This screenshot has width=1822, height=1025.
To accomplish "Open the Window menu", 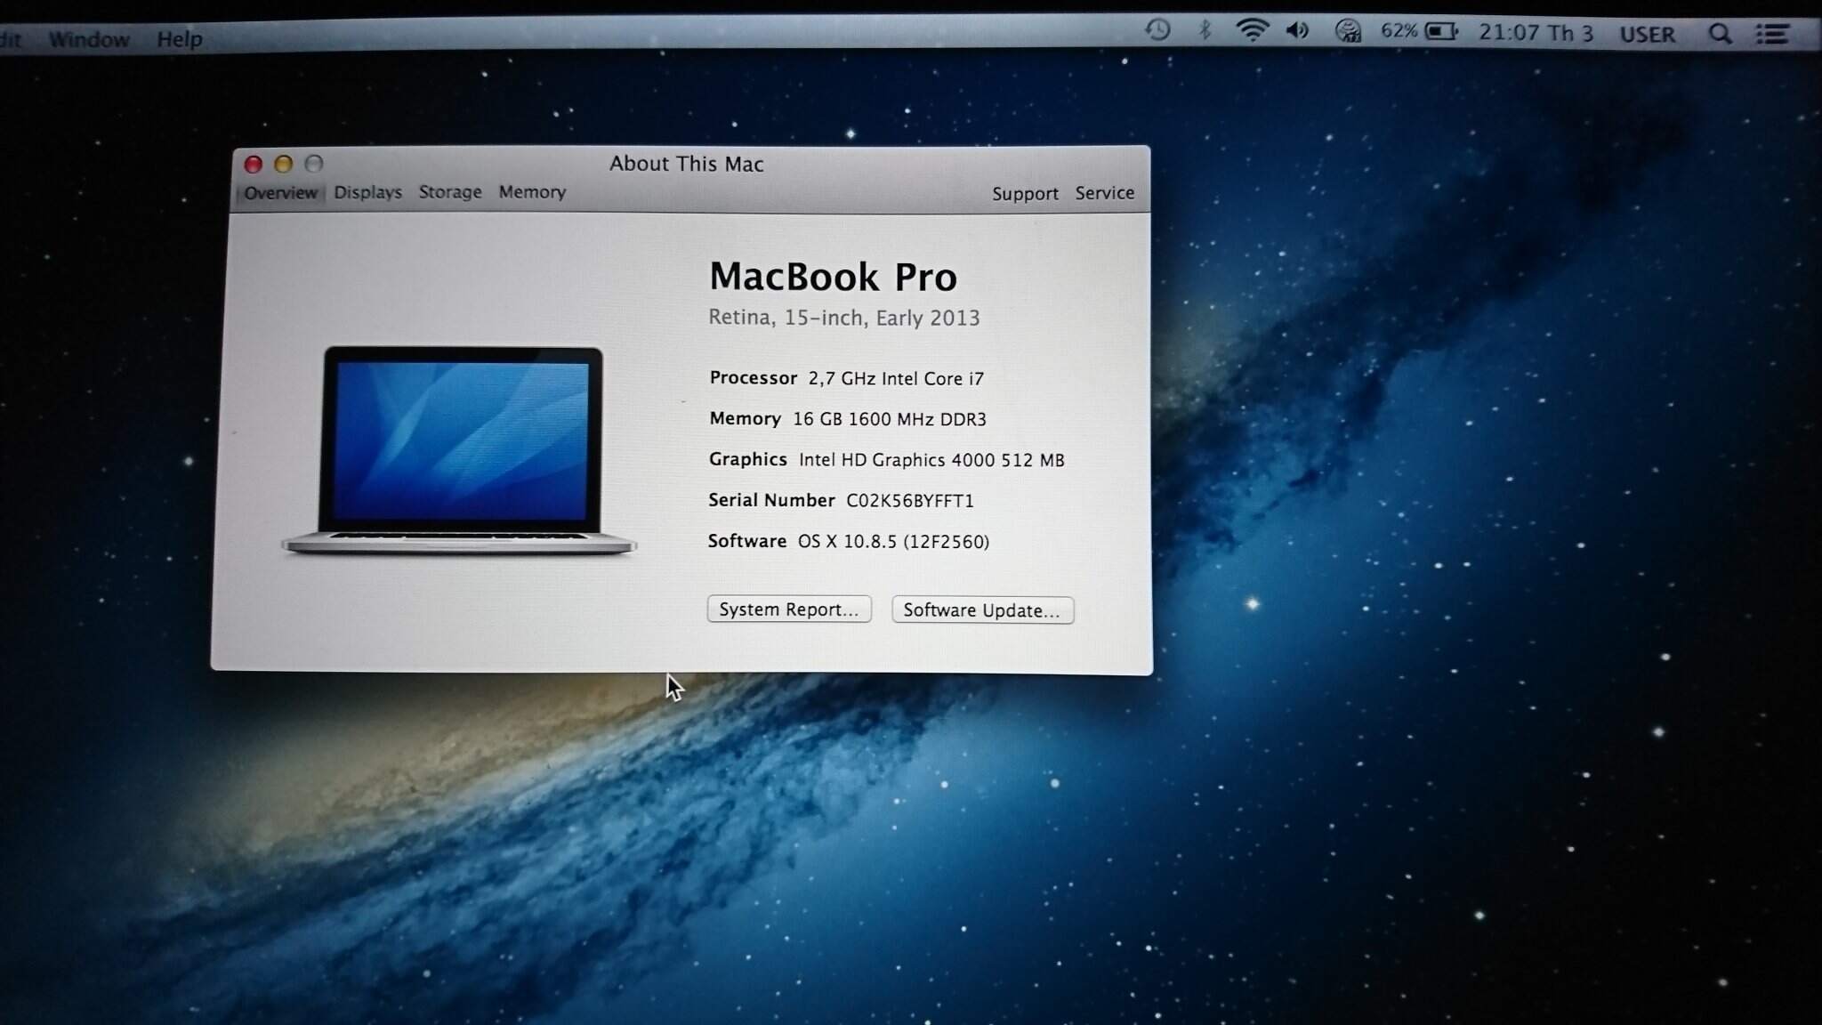I will [89, 39].
